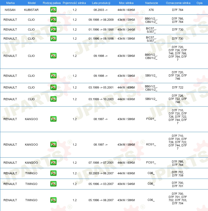Click the 08.2003 -> production date
The height and width of the screenshot is (211, 208).
point(101,10)
